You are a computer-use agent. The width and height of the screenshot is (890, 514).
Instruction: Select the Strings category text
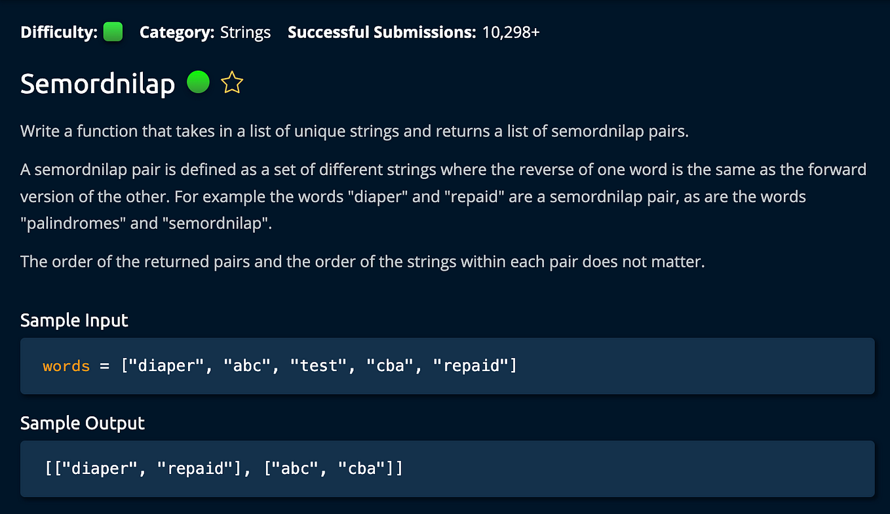tap(245, 33)
